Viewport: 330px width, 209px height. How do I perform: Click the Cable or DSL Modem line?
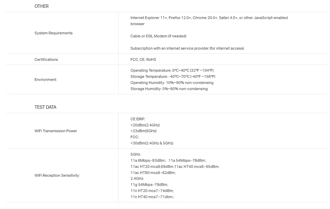pos(158,36)
